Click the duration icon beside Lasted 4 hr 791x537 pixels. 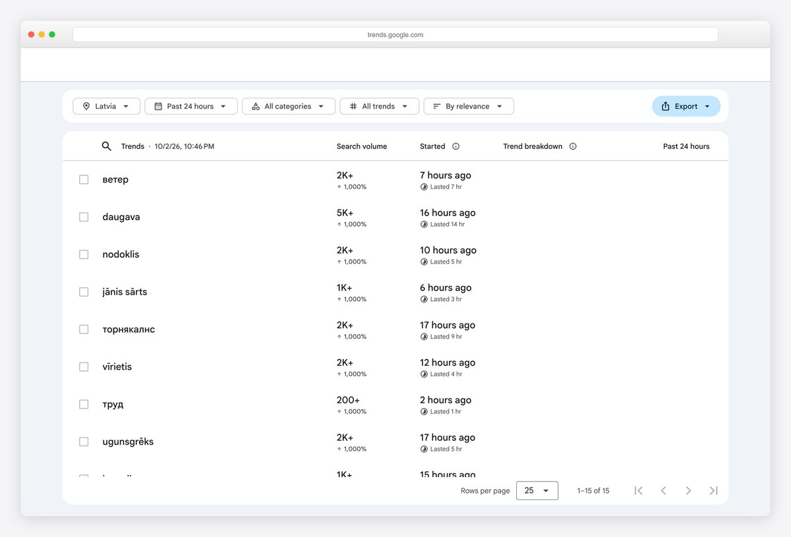pos(424,374)
